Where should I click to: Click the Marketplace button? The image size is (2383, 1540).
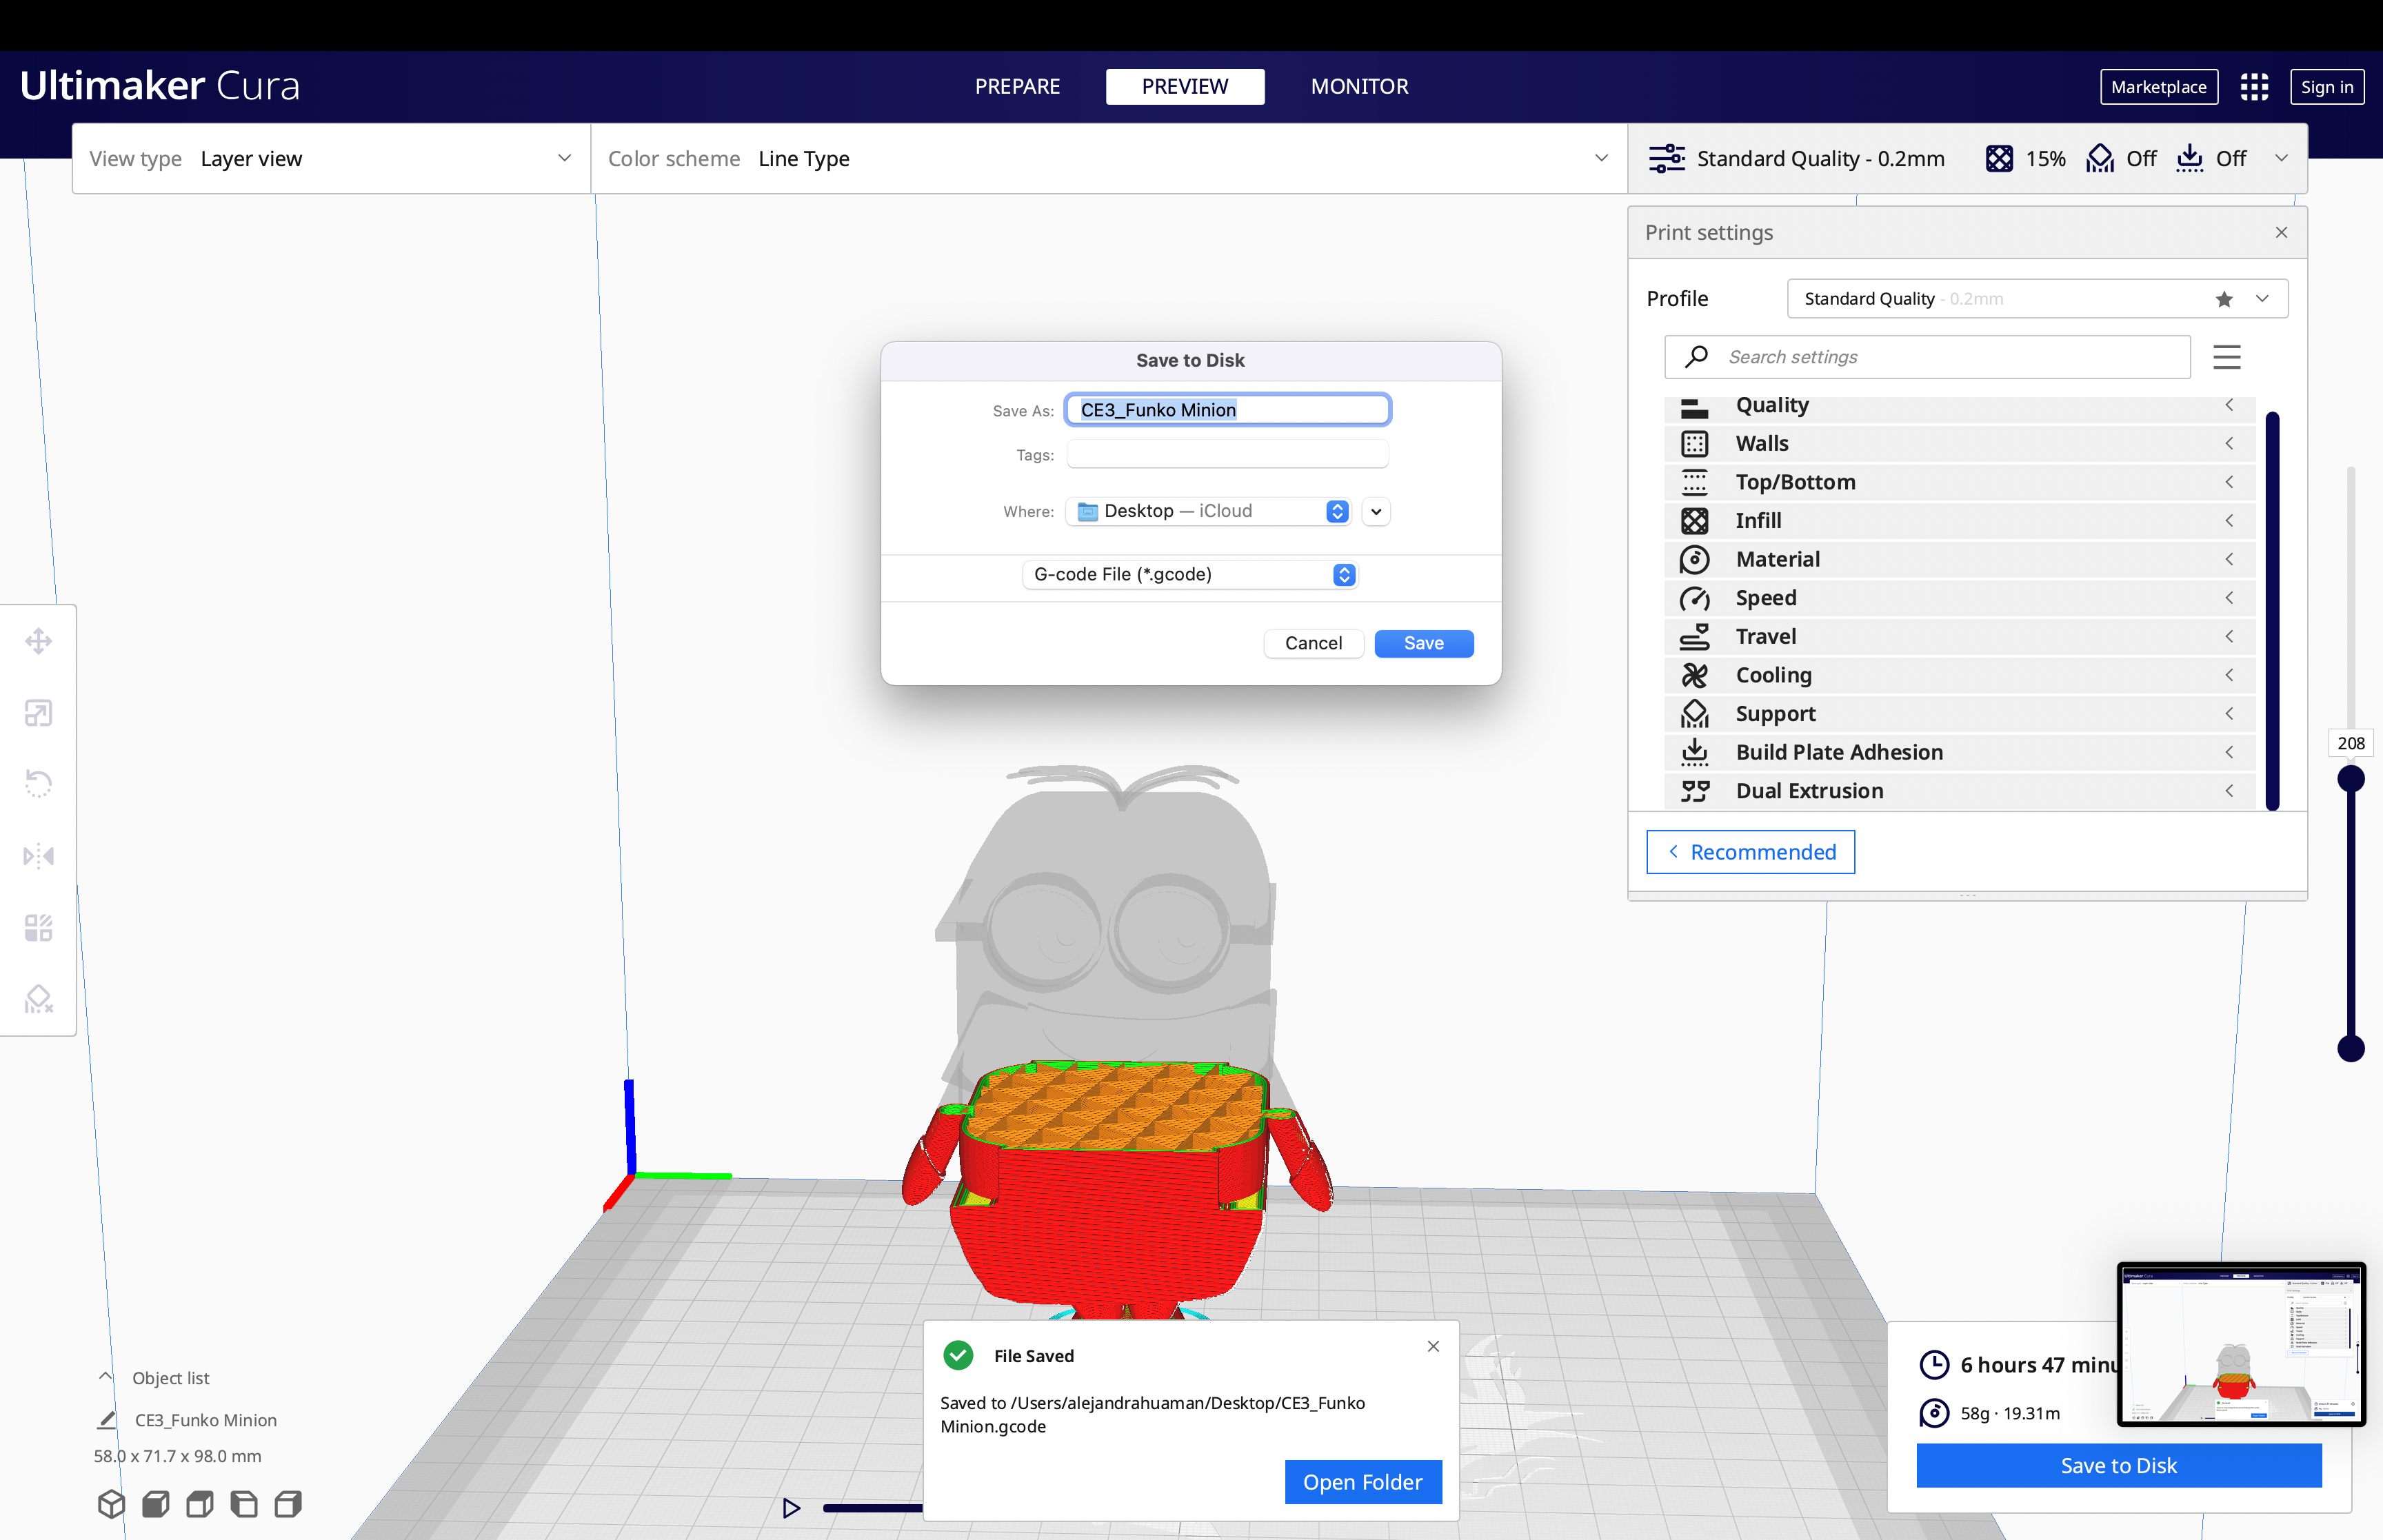pyautogui.click(x=2159, y=87)
